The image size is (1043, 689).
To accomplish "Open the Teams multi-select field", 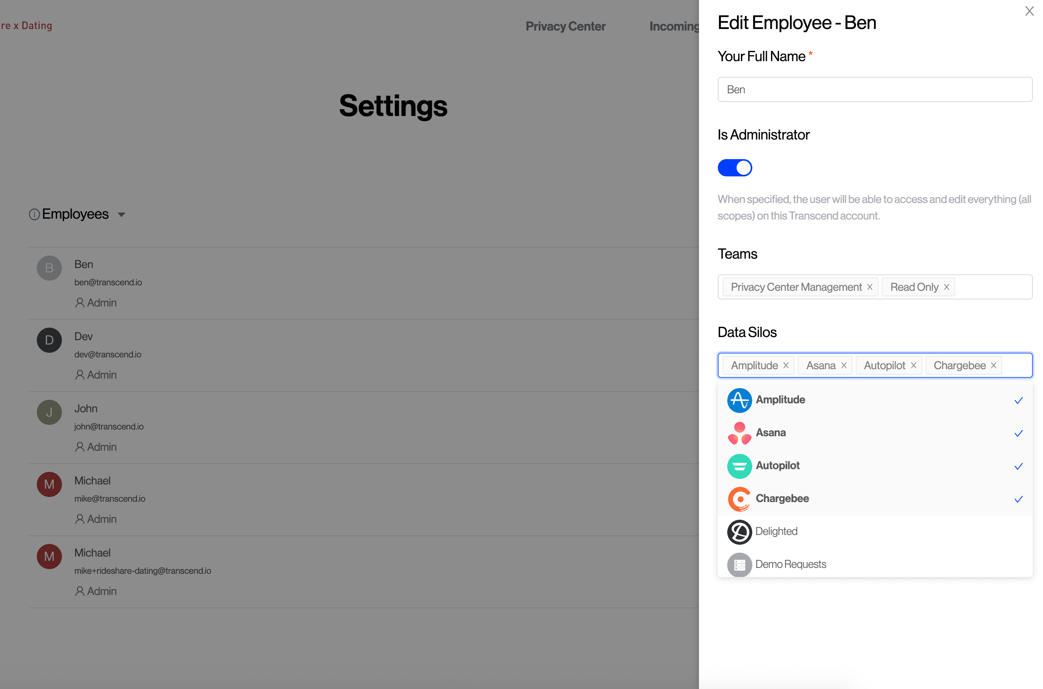I will coord(875,287).
